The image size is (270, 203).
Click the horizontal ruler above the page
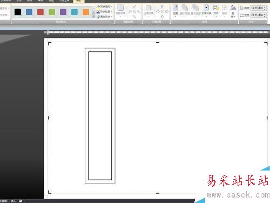click(157, 32)
